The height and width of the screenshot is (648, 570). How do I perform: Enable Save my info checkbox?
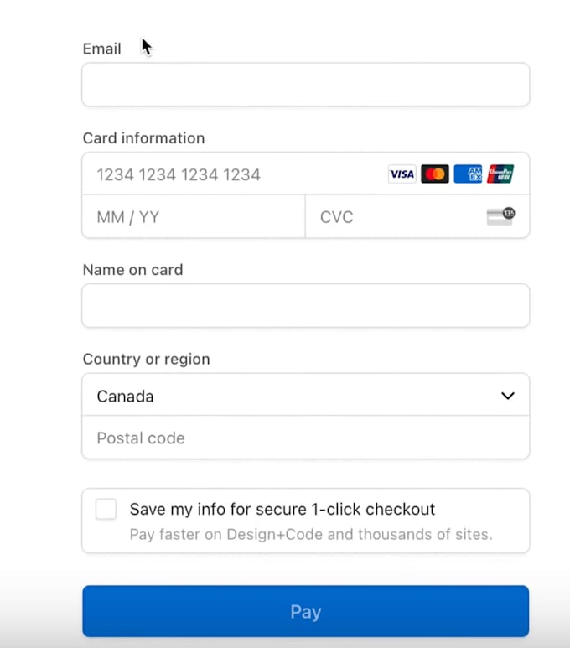pyautogui.click(x=106, y=509)
